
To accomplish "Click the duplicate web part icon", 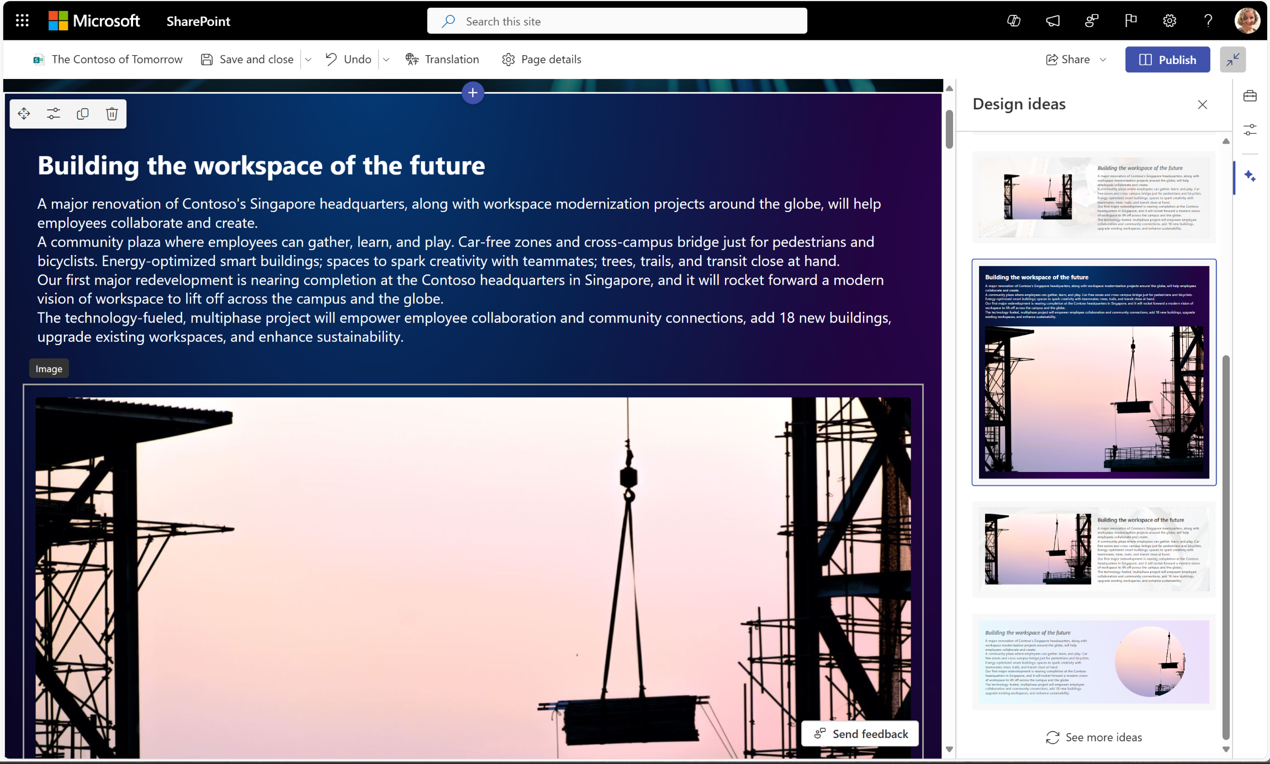I will (x=83, y=113).
